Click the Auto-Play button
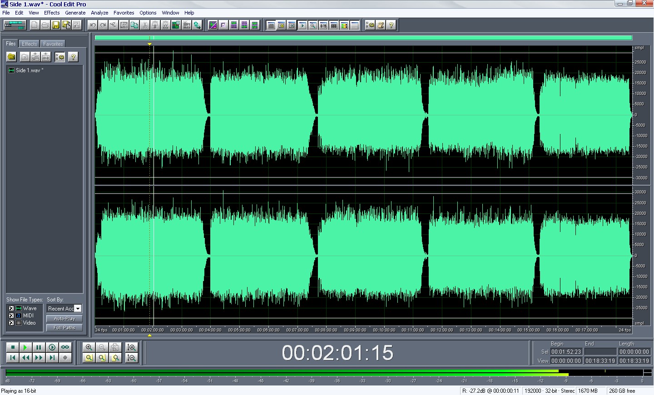 coord(64,319)
